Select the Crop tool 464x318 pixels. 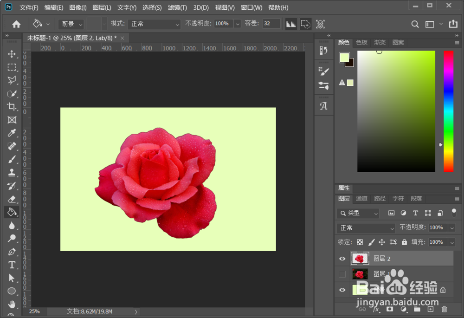12,106
